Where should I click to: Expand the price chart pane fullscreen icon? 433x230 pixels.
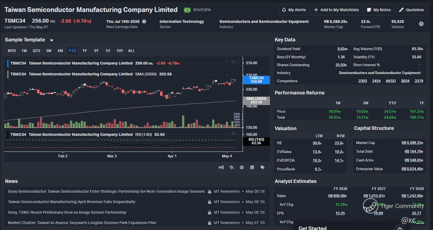[x=238, y=62]
